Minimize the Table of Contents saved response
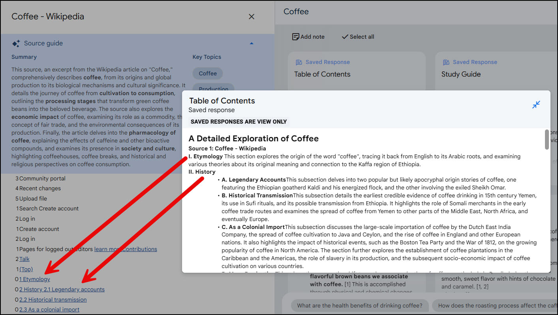558x315 pixels. (536, 105)
